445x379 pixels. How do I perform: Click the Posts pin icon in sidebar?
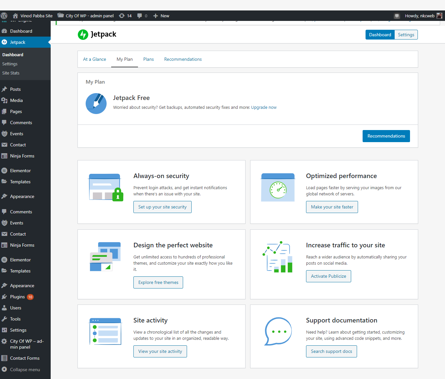(4, 89)
